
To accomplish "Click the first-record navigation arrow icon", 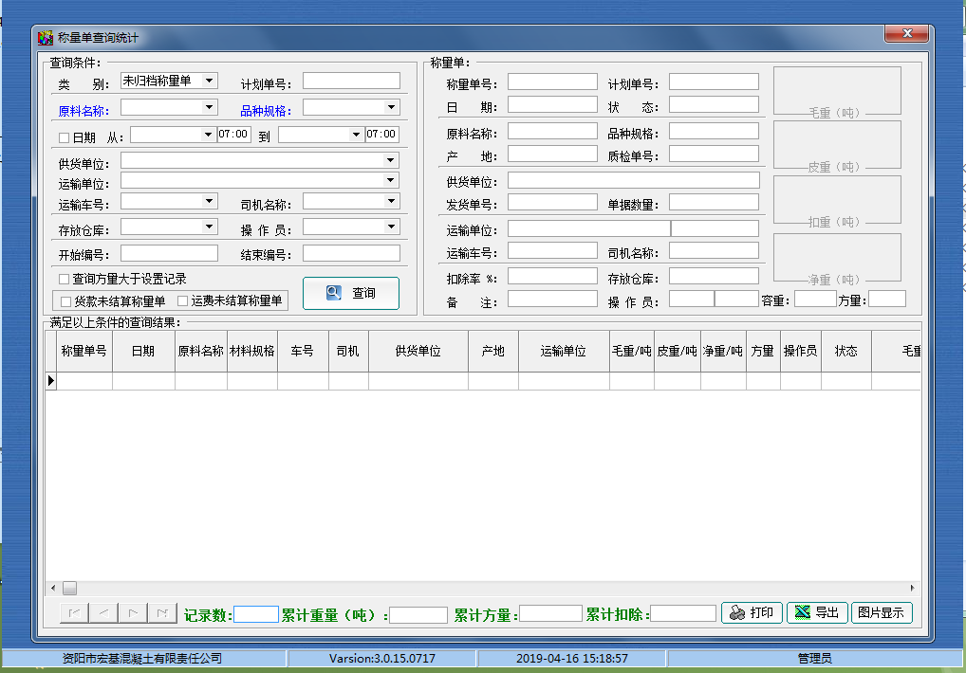I will 73,613.
